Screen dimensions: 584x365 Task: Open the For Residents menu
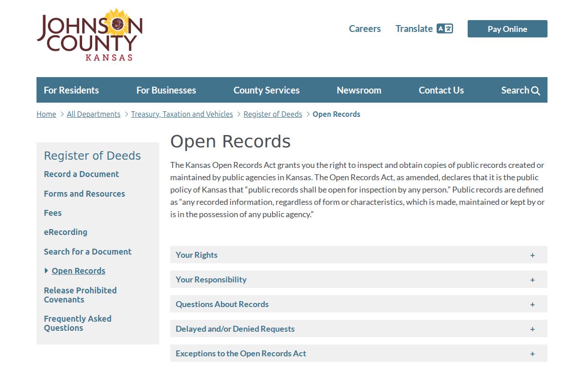point(71,90)
